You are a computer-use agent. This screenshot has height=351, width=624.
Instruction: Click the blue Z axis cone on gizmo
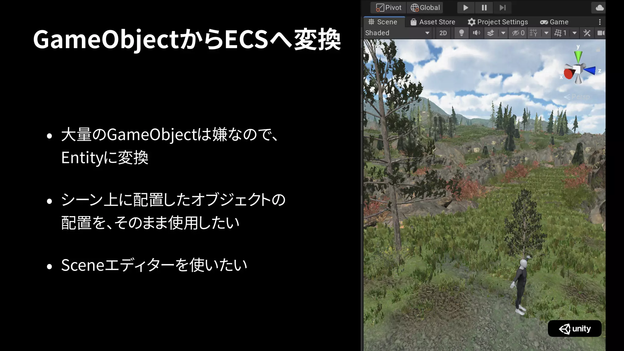[x=590, y=70]
